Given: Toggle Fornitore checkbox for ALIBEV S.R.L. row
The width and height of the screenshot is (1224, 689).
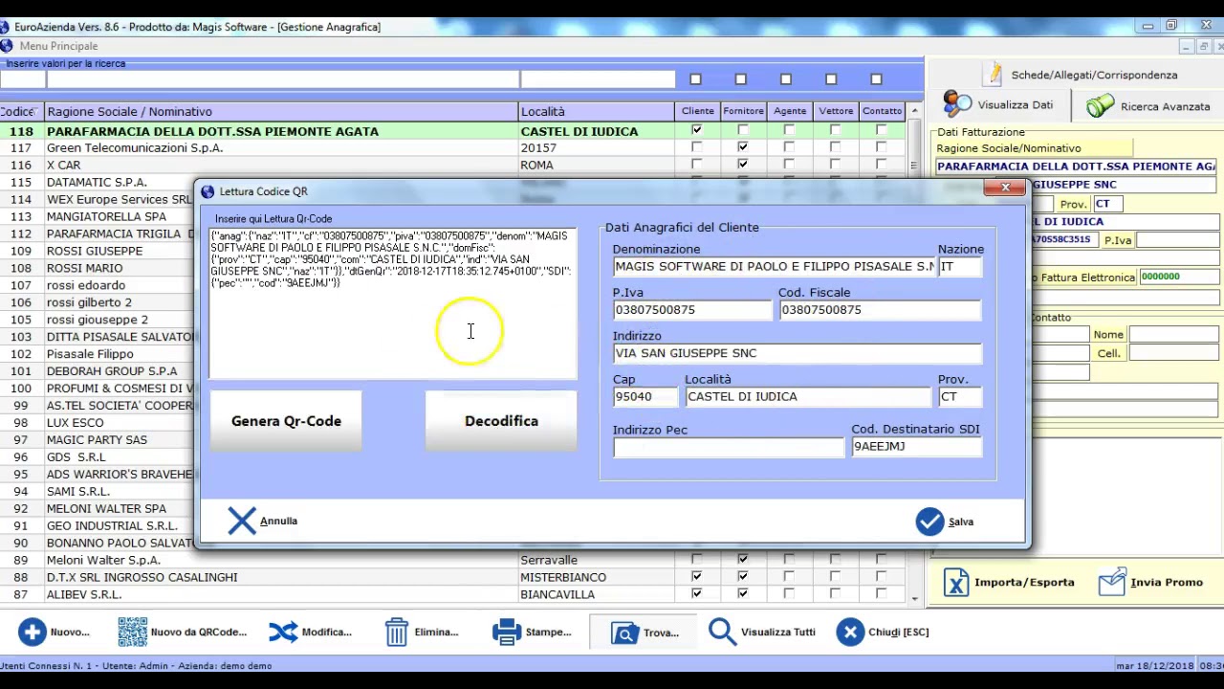Looking at the screenshot, I should pos(742,594).
